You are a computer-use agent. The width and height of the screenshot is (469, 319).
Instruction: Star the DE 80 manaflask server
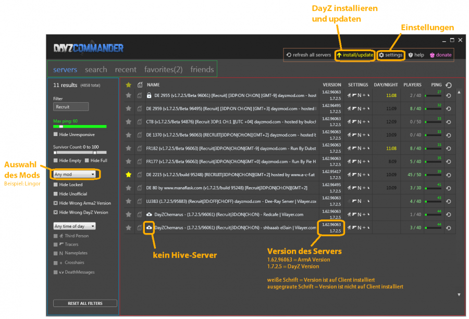pyautogui.click(x=129, y=188)
